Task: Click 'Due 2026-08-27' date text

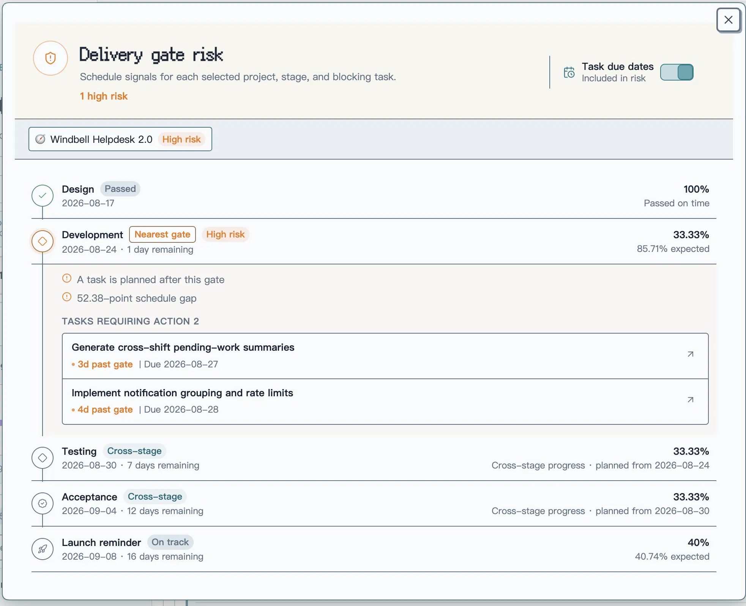Action: pos(181,364)
